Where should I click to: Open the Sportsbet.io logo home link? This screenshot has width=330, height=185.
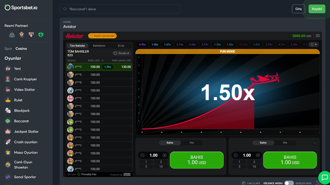coord(21,8)
